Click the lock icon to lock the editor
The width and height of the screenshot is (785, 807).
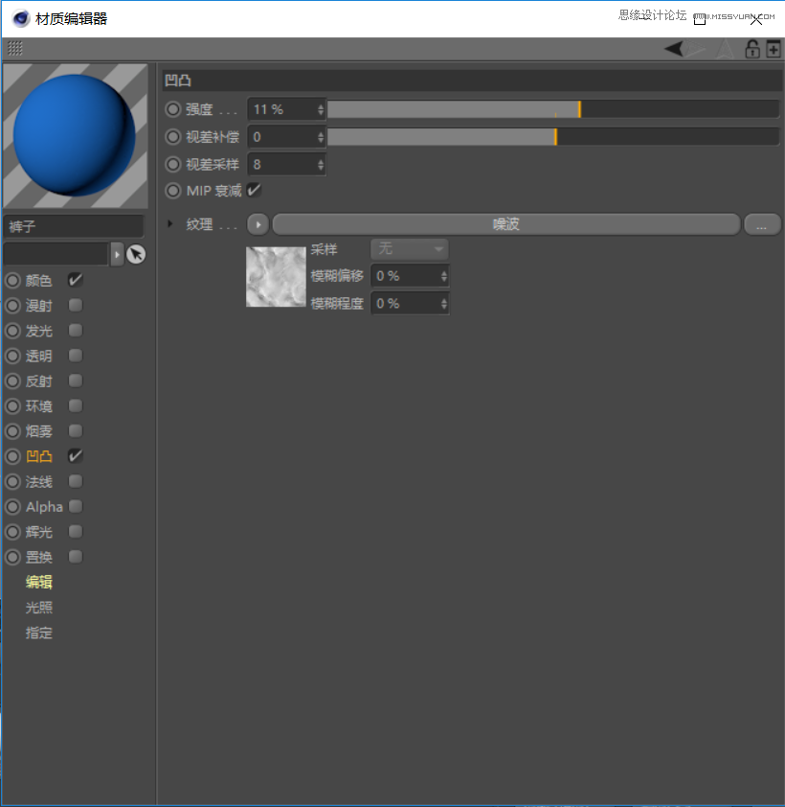[x=752, y=48]
